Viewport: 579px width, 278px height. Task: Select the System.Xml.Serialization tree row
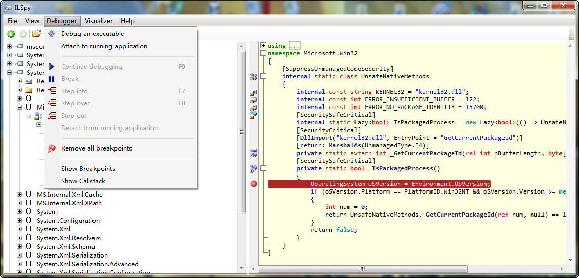point(72,255)
